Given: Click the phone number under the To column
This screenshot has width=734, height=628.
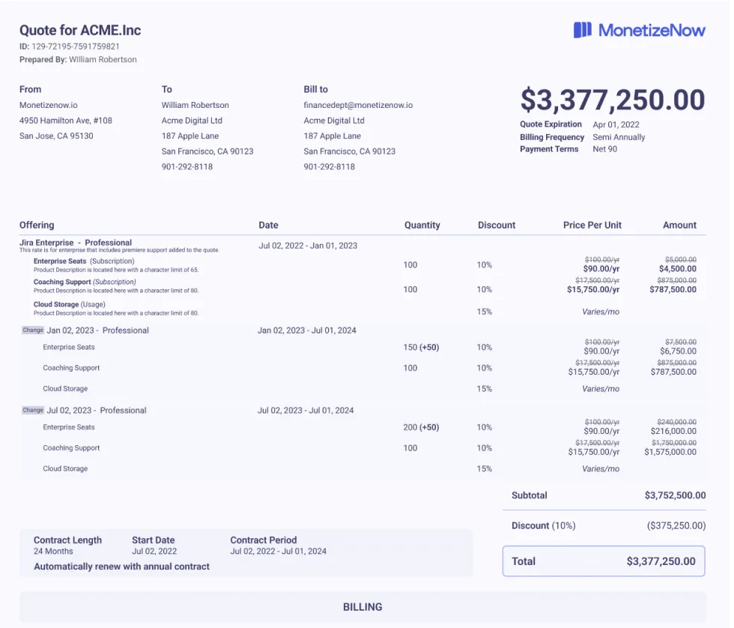Looking at the screenshot, I should click(x=187, y=166).
